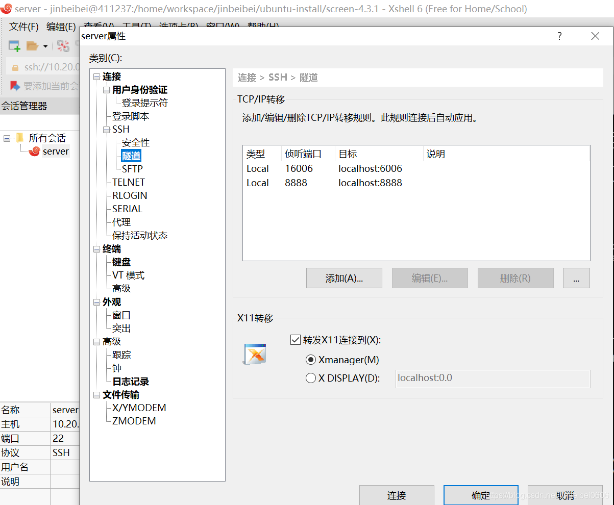Viewport: 614px width, 505px height.
Task: Click the 类型 column header
Action: (x=262, y=154)
